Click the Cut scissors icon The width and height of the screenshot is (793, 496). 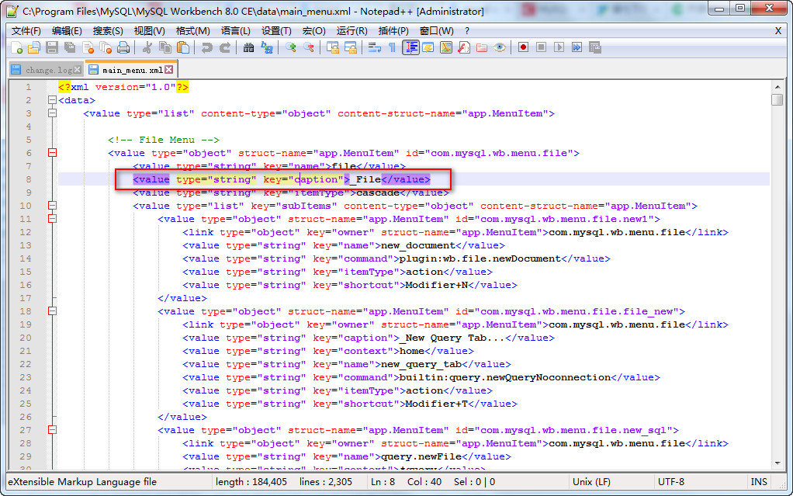pyautogui.click(x=147, y=47)
